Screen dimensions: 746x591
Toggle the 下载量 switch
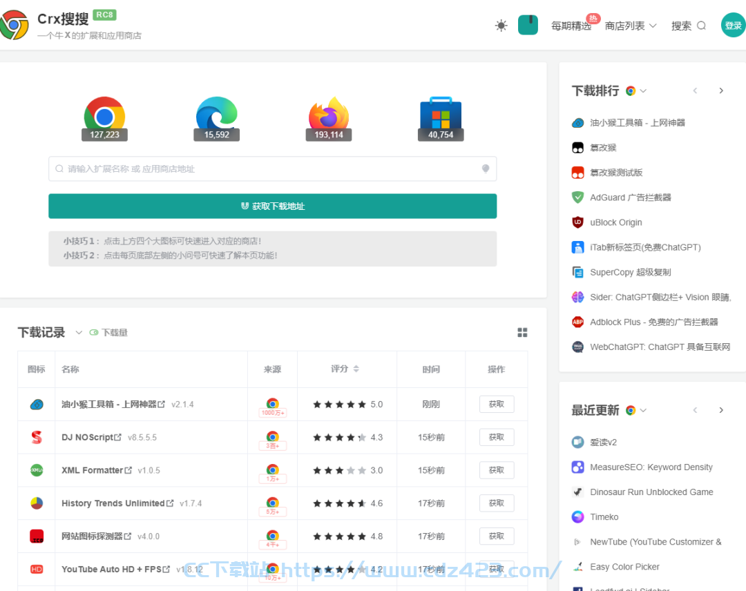click(94, 332)
